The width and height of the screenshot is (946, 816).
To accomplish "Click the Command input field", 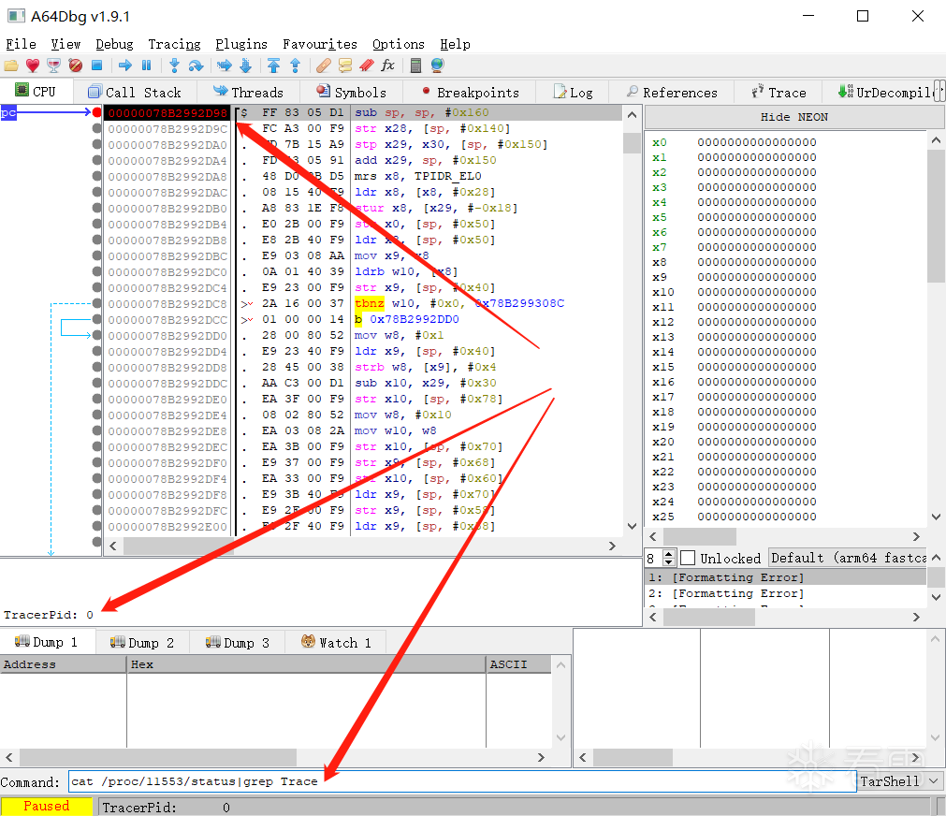I will [462, 781].
